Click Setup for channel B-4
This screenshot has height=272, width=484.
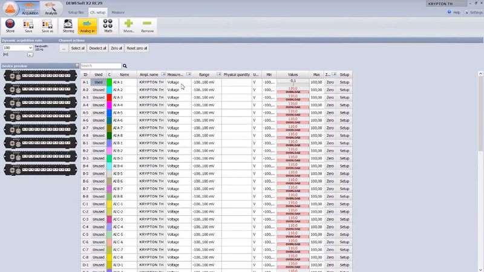344,166
